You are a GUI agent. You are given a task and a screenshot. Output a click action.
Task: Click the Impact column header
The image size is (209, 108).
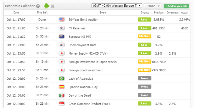[145, 12]
